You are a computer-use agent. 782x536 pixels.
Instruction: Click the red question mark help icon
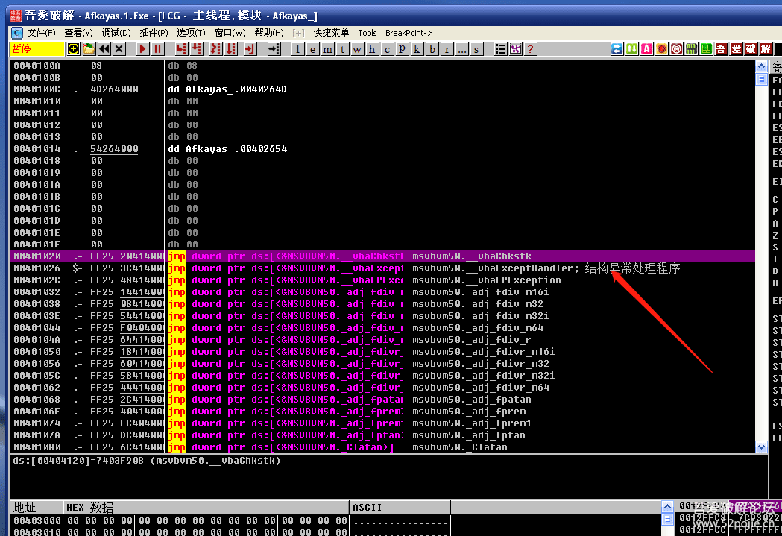[x=530, y=49]
